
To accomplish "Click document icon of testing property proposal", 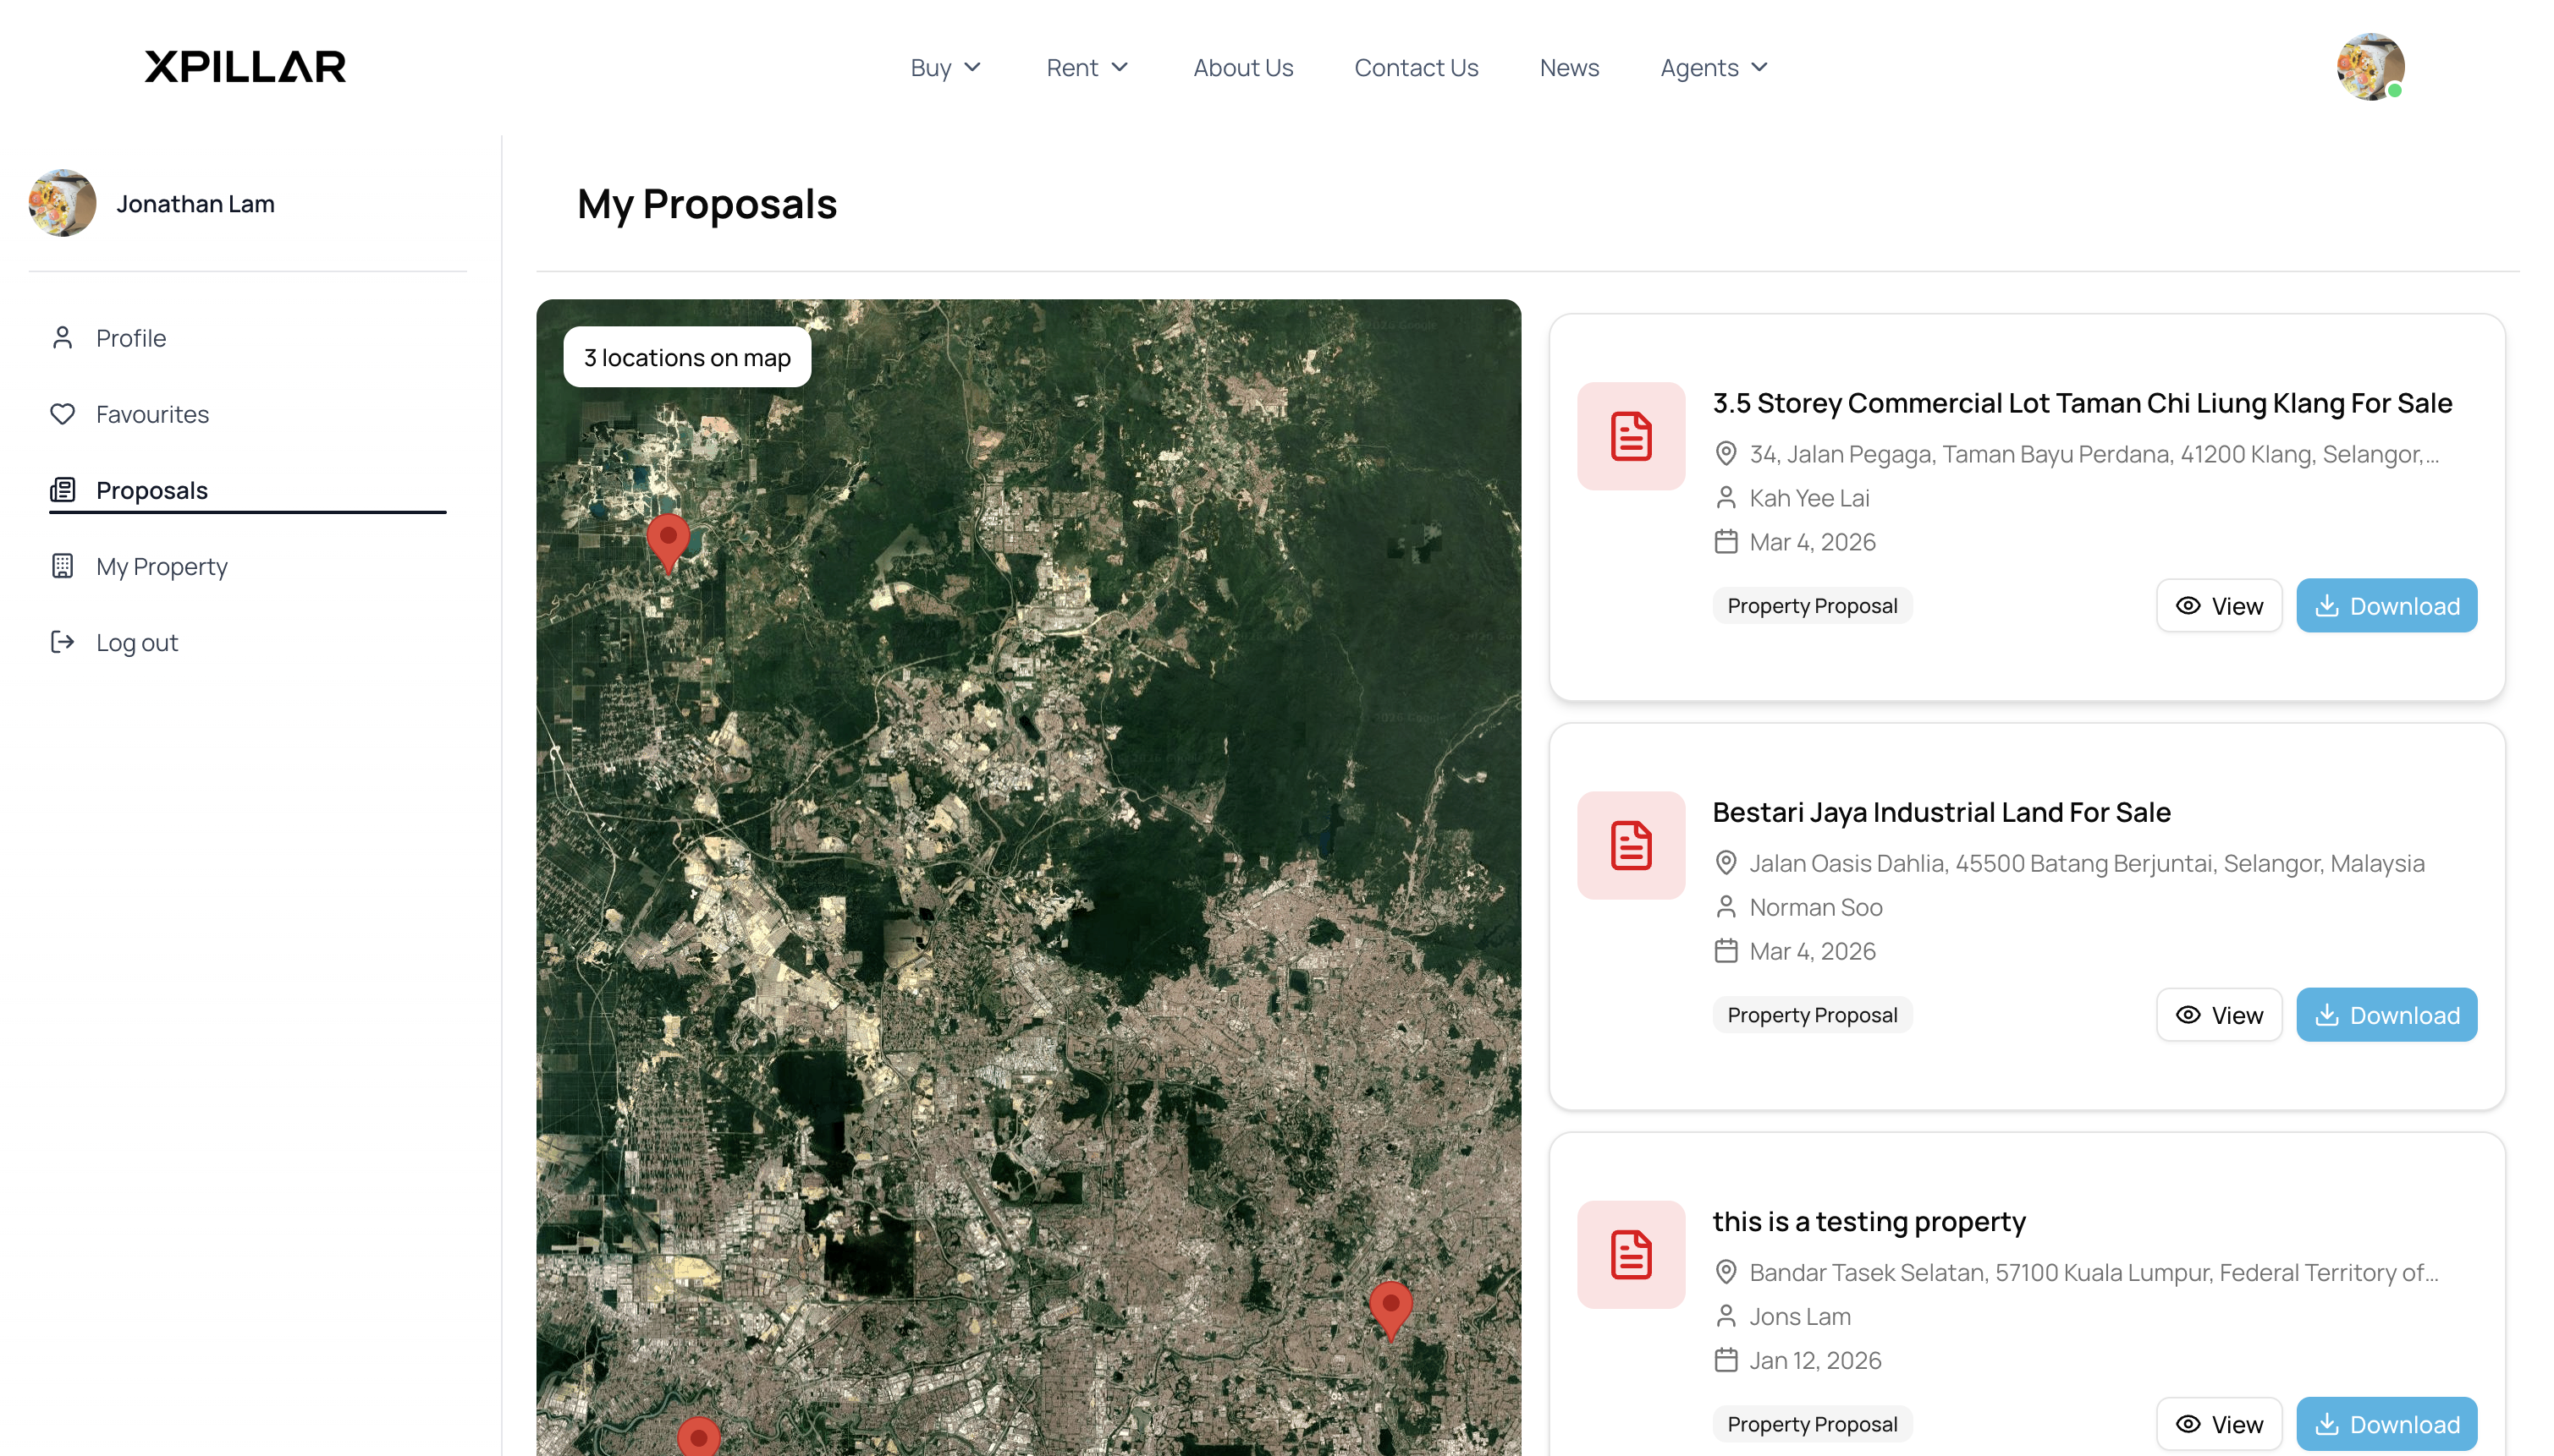I will (x=1630, y=1254).
